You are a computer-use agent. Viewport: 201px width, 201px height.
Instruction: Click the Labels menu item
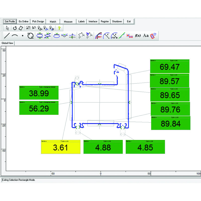click(x=82, y=21)
